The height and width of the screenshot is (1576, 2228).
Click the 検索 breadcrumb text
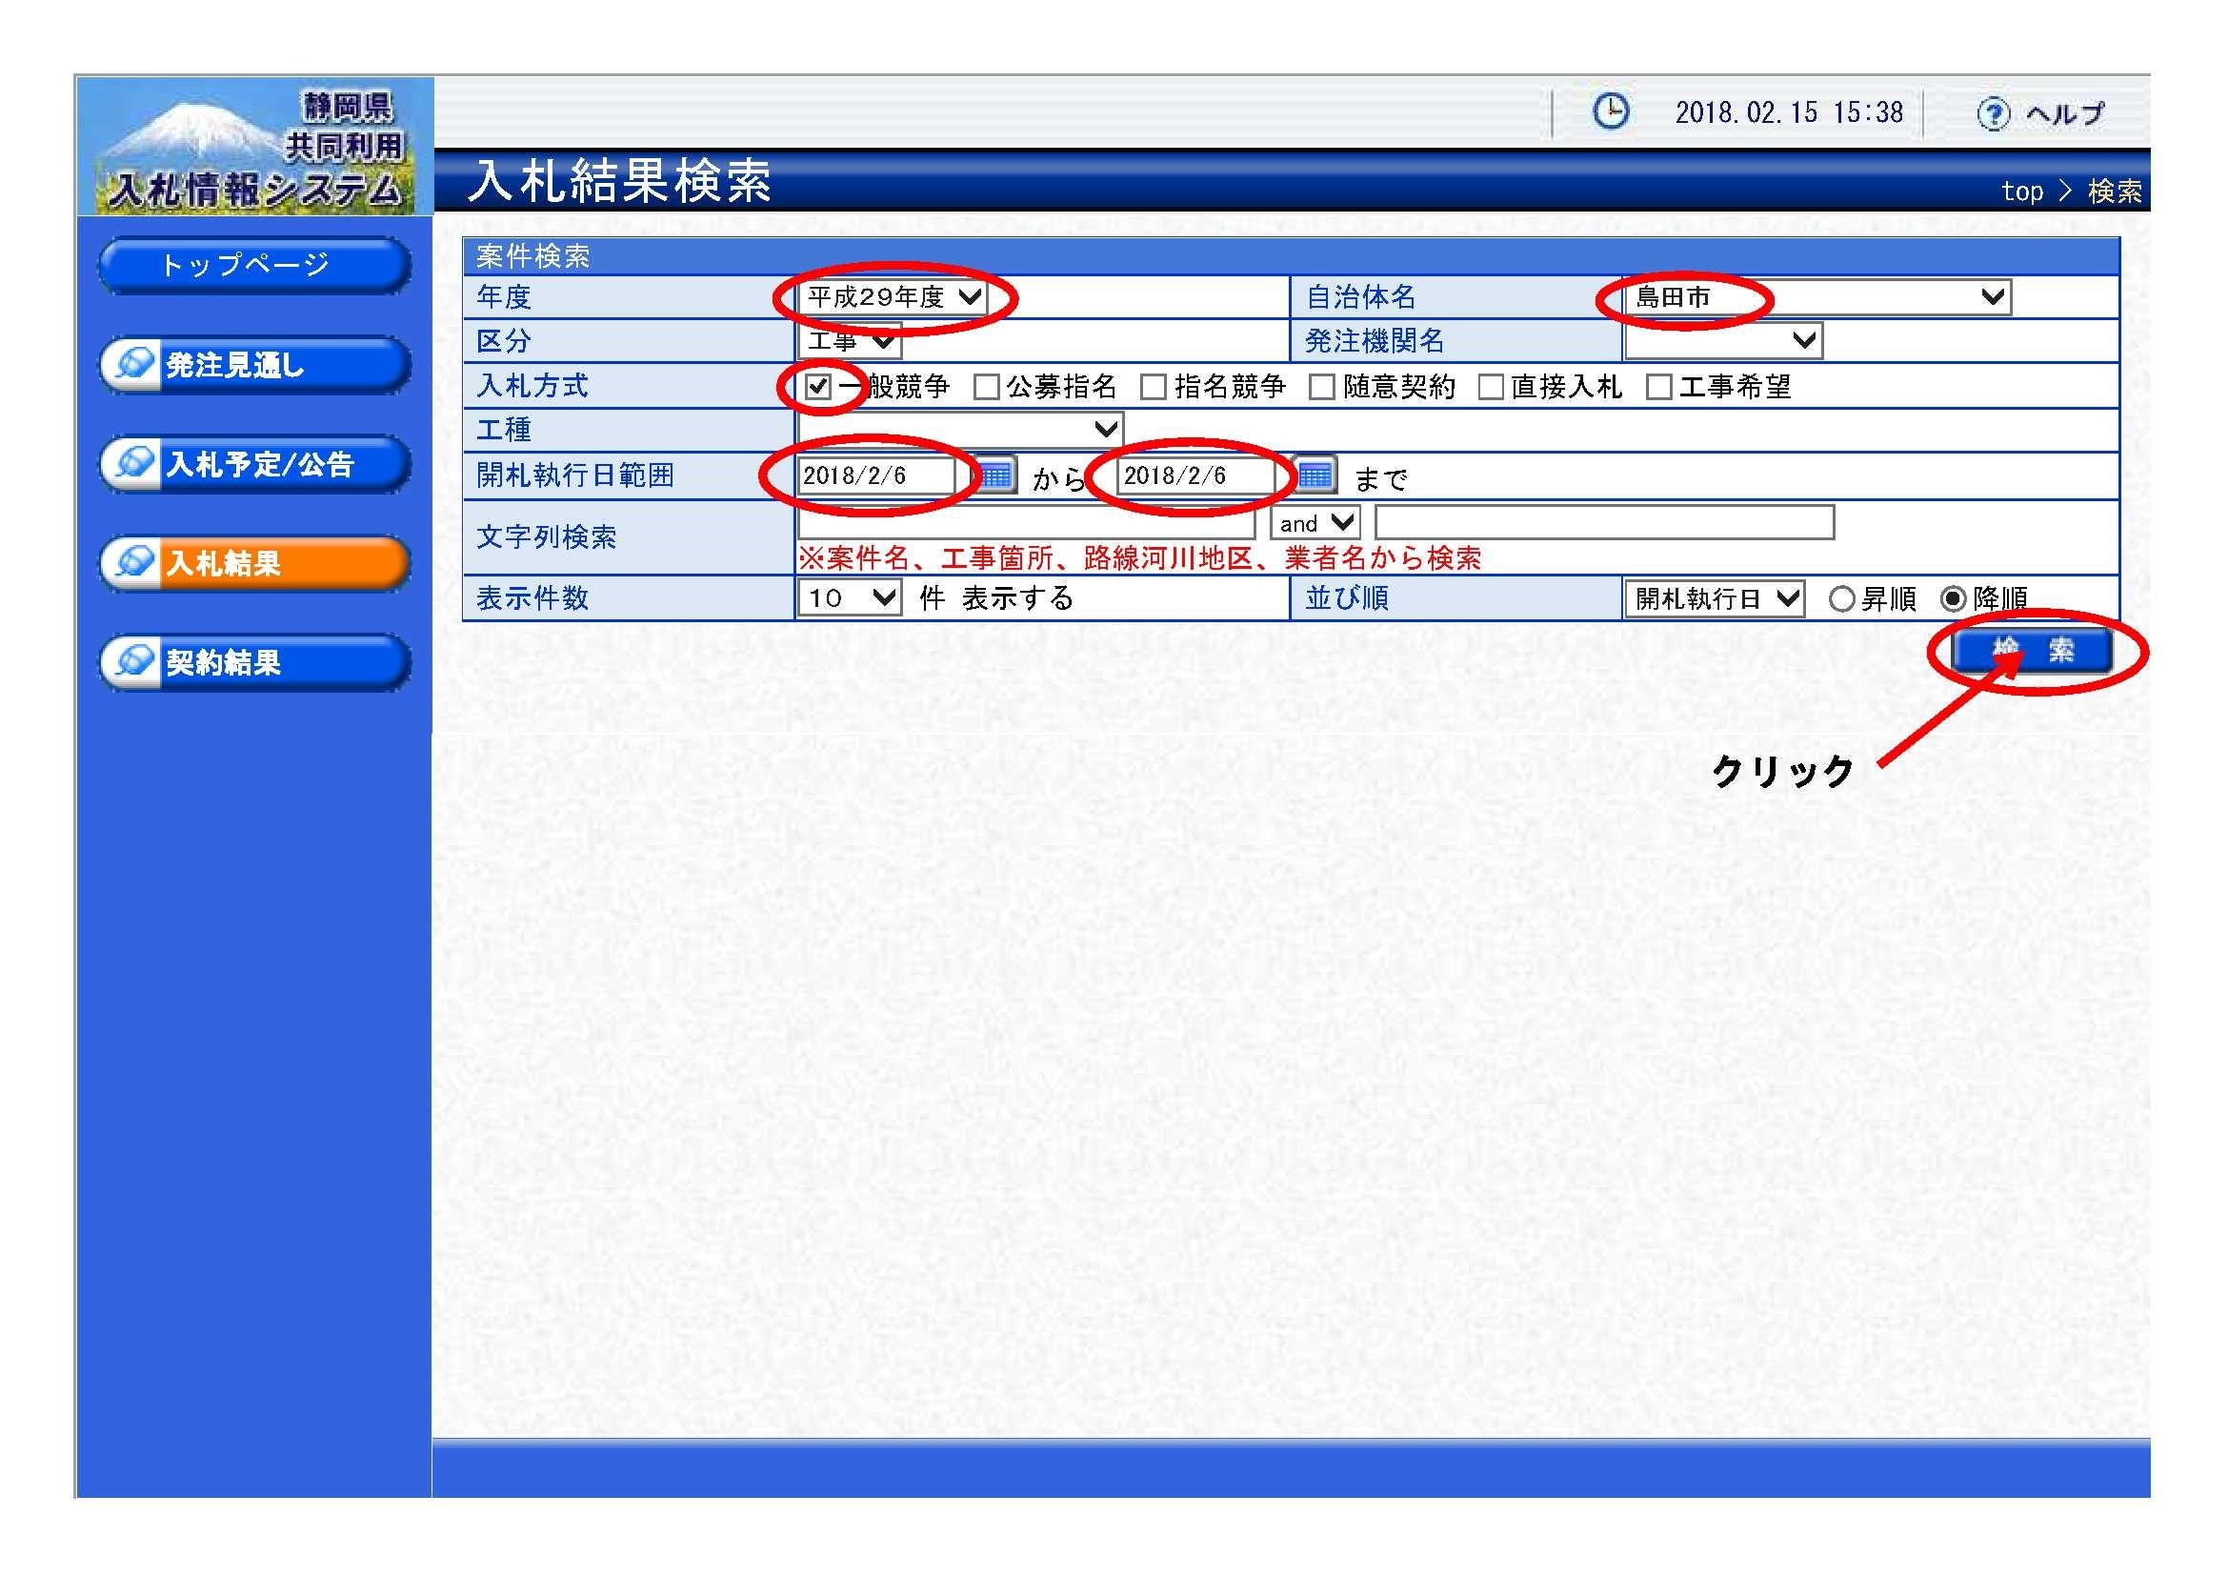[x=2115, y=192]
